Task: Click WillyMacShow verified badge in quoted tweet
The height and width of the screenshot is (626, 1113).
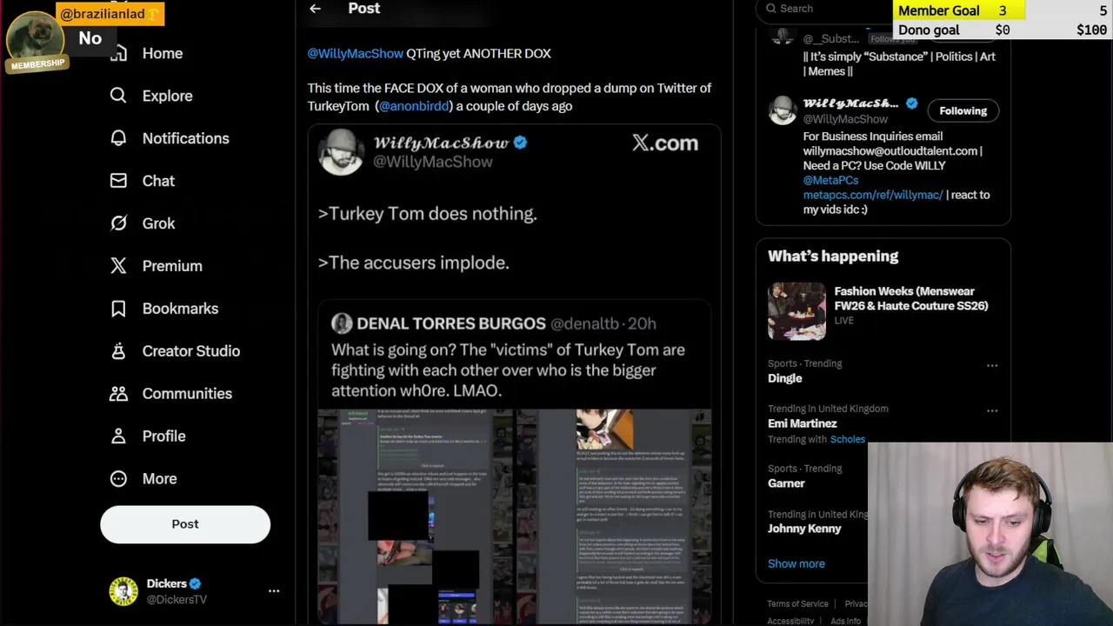Action: [520, 143]
